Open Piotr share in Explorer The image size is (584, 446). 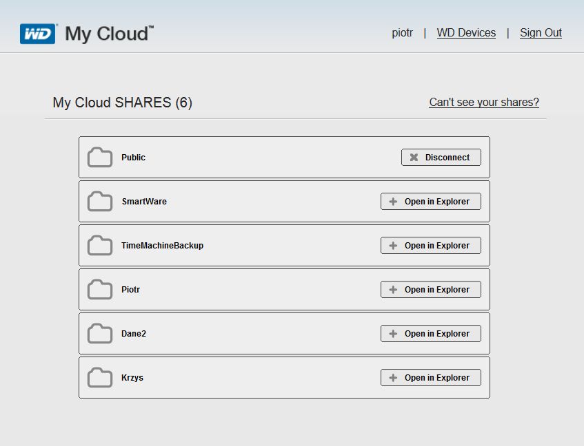[430, 290]
